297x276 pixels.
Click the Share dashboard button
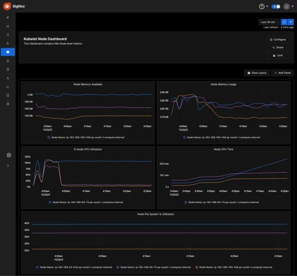(x=278, y=48)
